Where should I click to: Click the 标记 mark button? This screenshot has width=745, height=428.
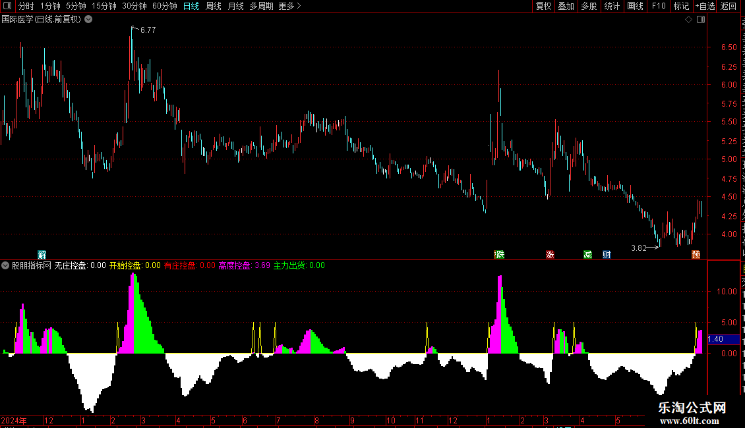point(681,6)
